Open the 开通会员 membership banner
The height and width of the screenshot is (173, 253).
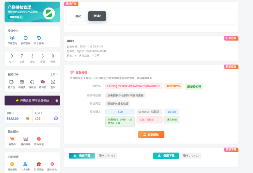click(32, 101)
